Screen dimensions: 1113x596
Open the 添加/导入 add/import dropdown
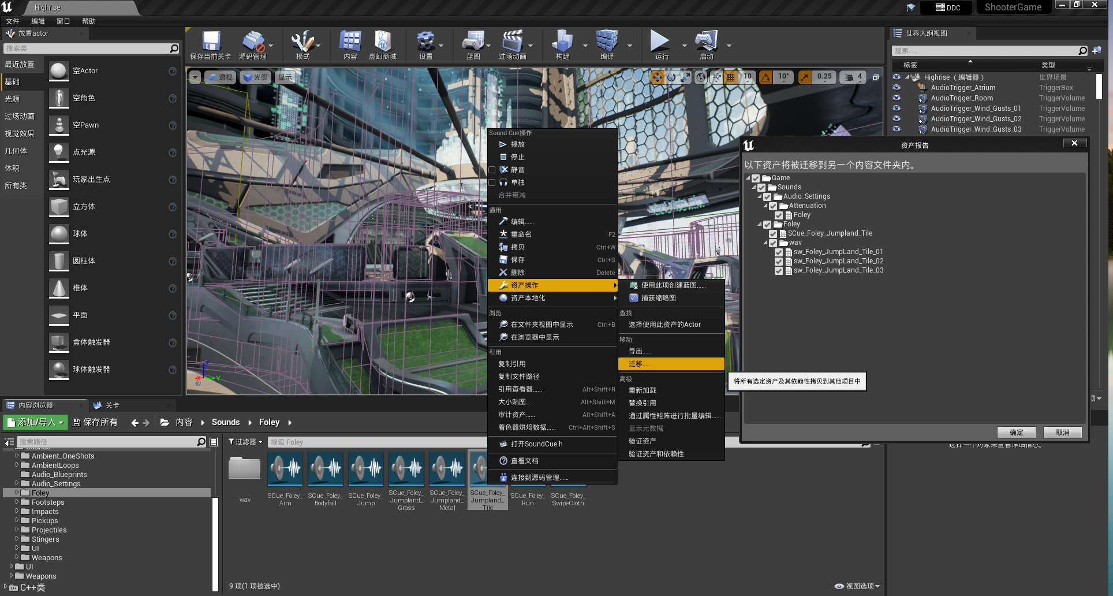point(35,423)
